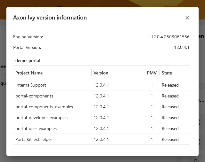This screenshot has width=205, height=162.
Task: Select the portal-components project name
Action: point(34,96)
